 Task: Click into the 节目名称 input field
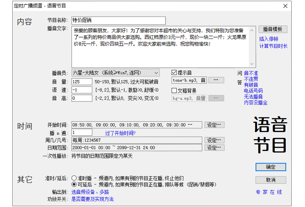pos(118,20)
